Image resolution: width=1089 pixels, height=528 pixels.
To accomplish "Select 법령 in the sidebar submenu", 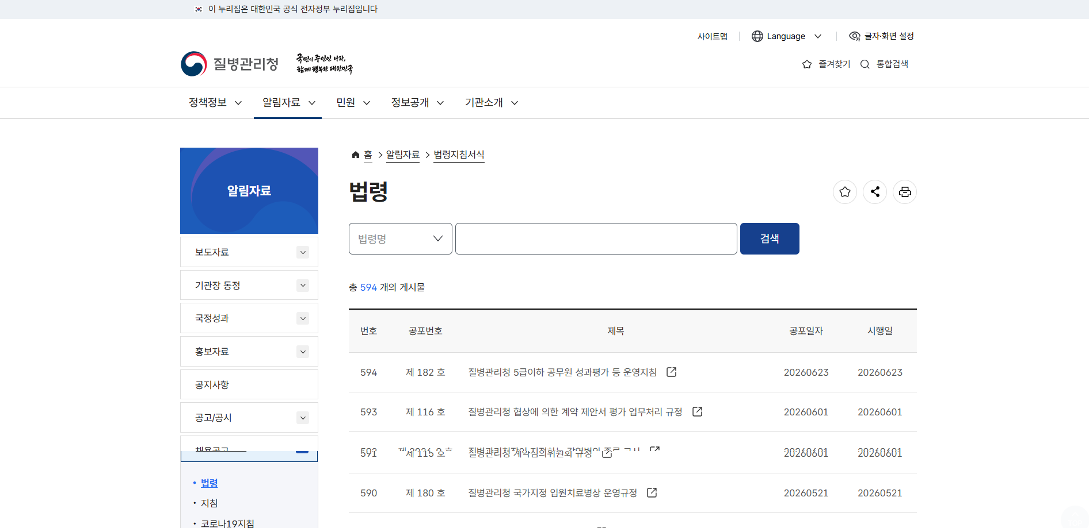I will point(209,483).
